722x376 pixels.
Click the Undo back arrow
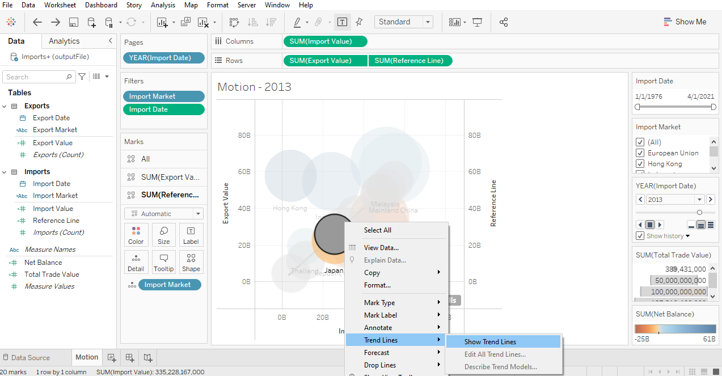[x=37, y=22]
